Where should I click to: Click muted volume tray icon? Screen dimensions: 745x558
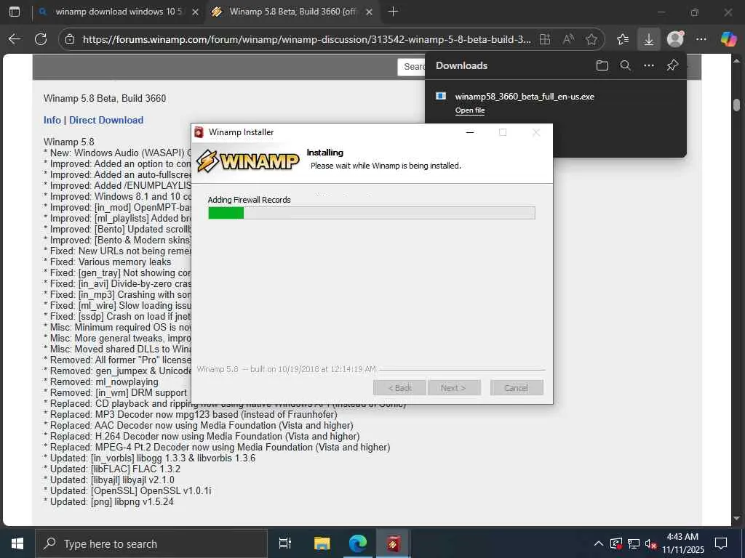(x=651, y=543)
